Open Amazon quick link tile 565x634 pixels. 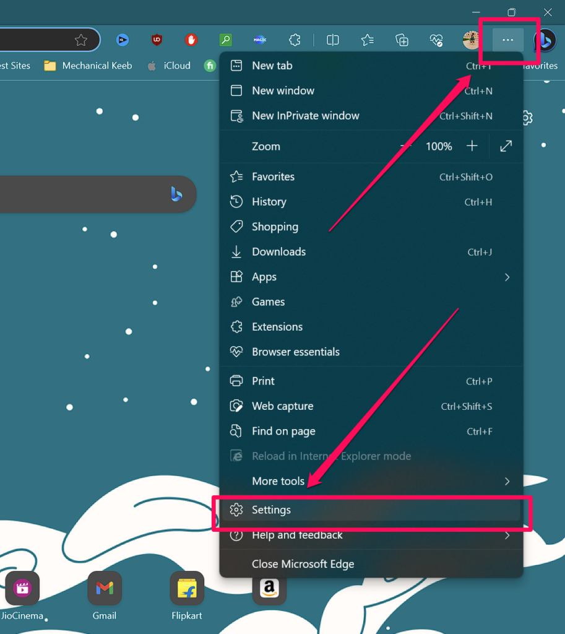269,588
